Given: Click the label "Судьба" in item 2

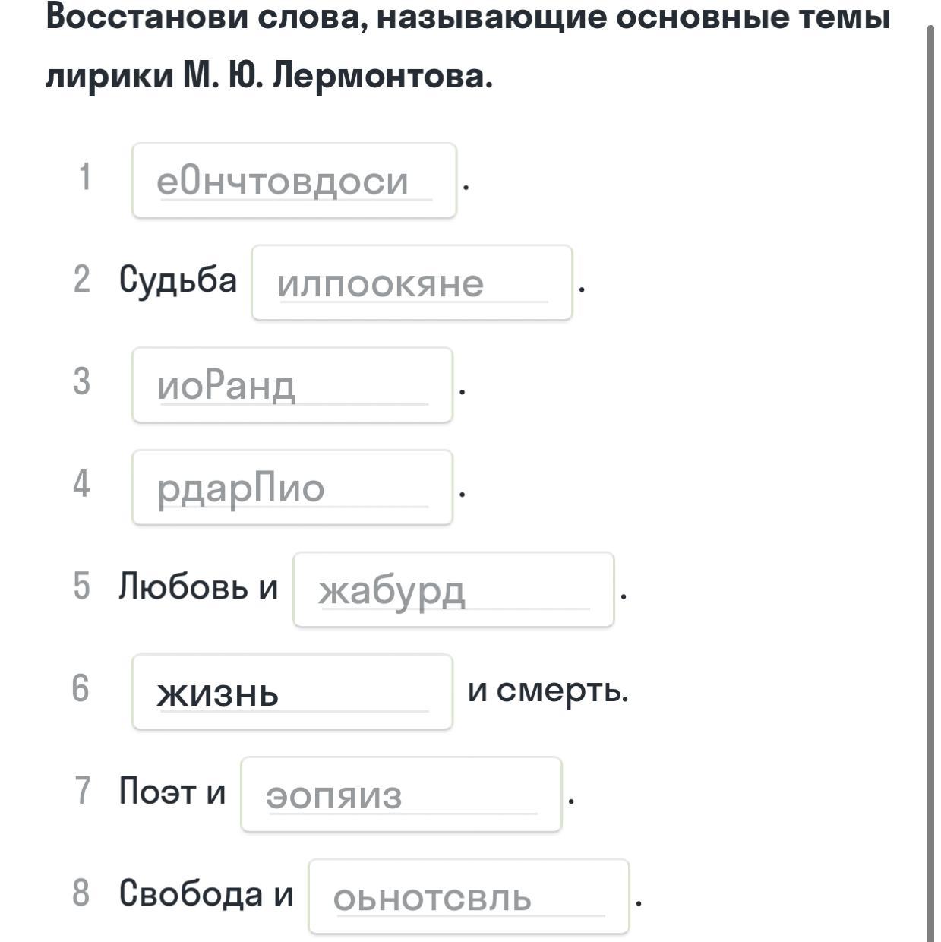Looking at the screenshot, I should 178,280.
